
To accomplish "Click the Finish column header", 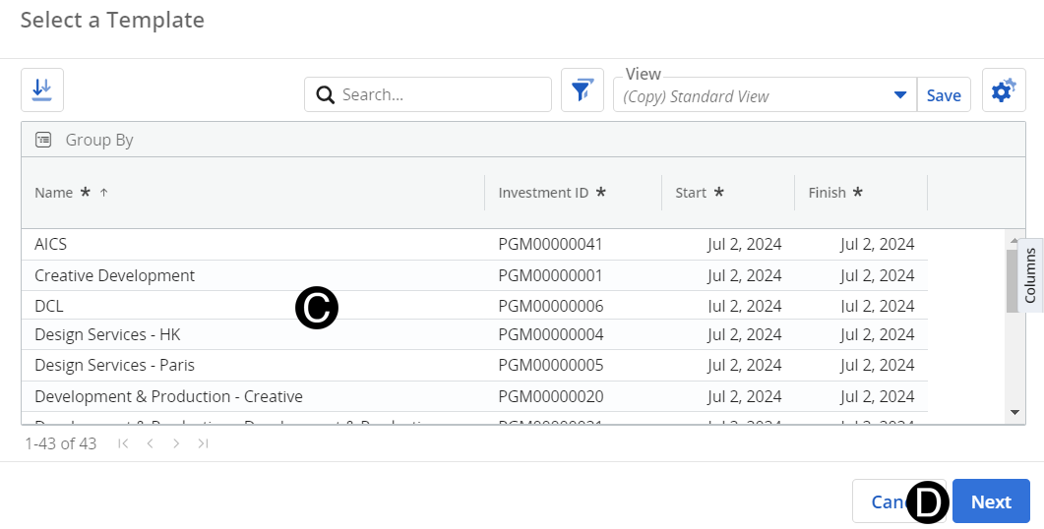I will point(827,193).
